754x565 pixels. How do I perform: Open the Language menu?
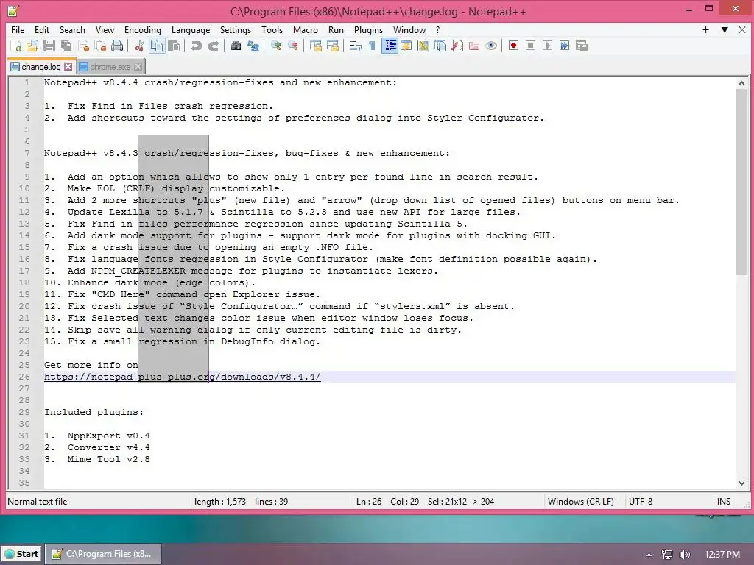pos(191,29)
